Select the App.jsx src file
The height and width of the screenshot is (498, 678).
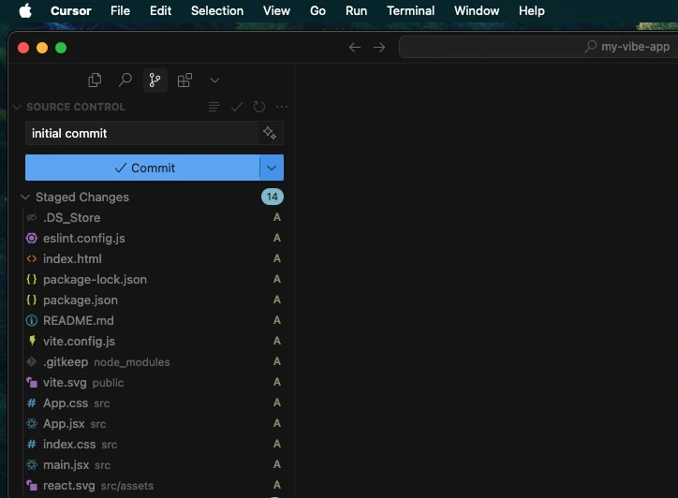[153, 424]
